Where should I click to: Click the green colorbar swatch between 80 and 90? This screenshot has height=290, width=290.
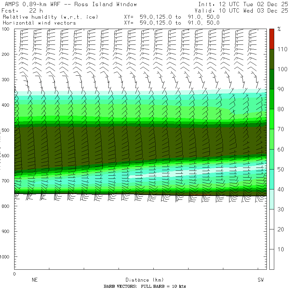[x=272, y=99]
